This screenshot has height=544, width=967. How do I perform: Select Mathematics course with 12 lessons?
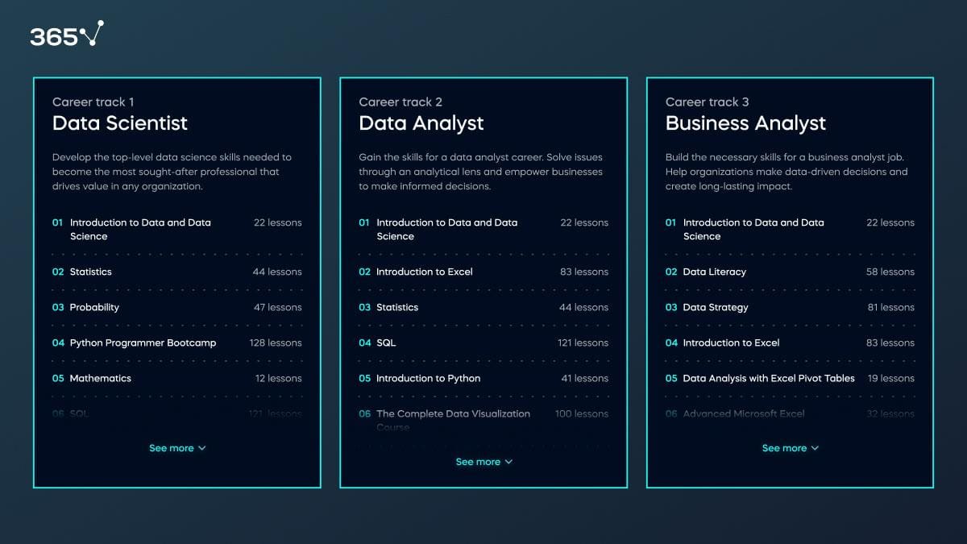click(x=100, y=378)
